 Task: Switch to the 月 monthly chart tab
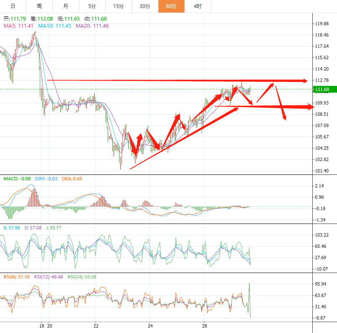point(66,6)
